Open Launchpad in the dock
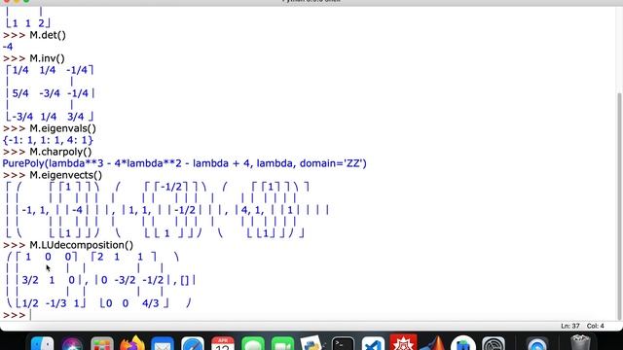Screen dimensions: 623x350 [102, 343]
